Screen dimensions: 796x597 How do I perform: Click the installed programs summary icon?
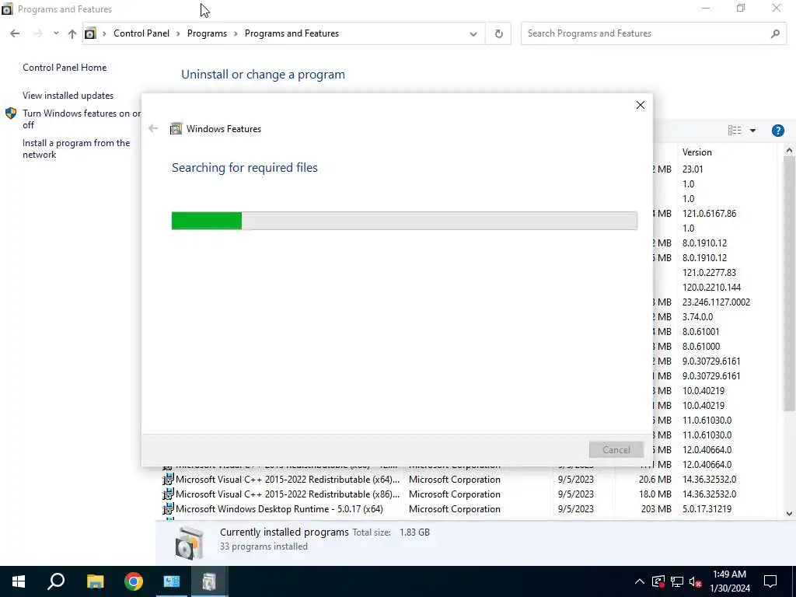[190, 543]
